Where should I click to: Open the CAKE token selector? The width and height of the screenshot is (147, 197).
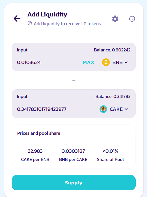point(114,109)
